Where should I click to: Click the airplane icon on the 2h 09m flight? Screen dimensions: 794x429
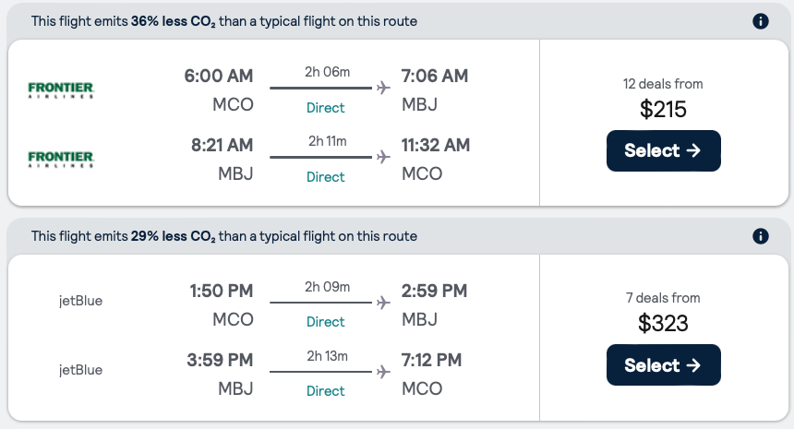(383, 303)
